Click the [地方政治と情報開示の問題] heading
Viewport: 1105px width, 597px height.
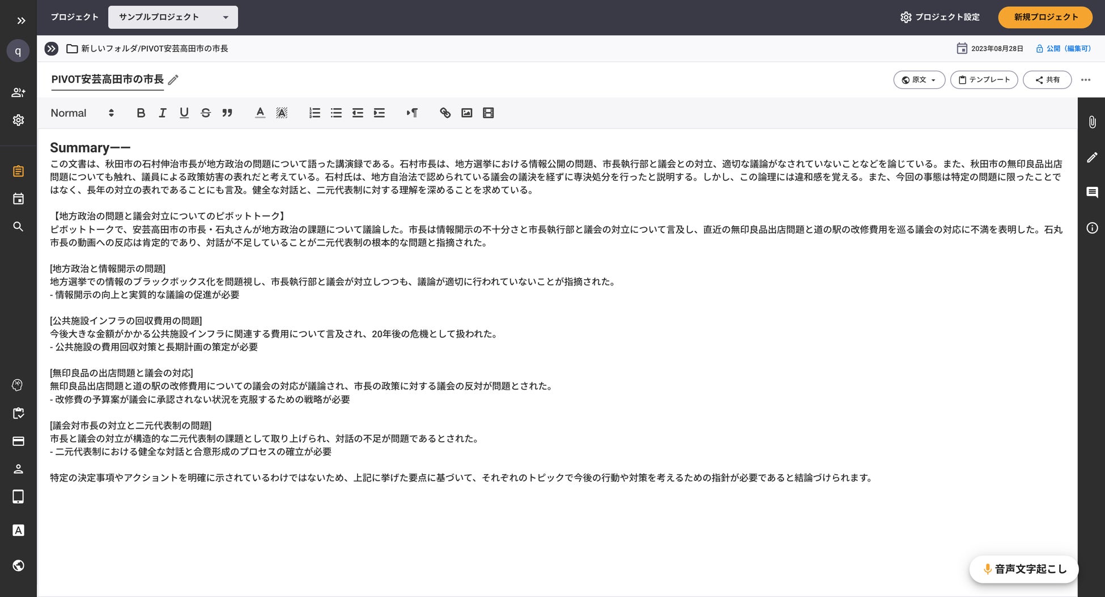pyautogui.click(x=108, y=268)
